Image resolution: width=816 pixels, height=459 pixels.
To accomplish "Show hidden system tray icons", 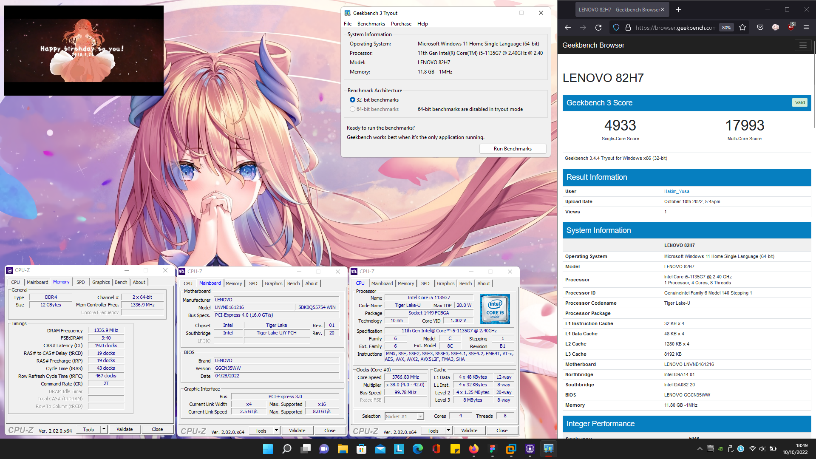I will [x=700, y=449].
